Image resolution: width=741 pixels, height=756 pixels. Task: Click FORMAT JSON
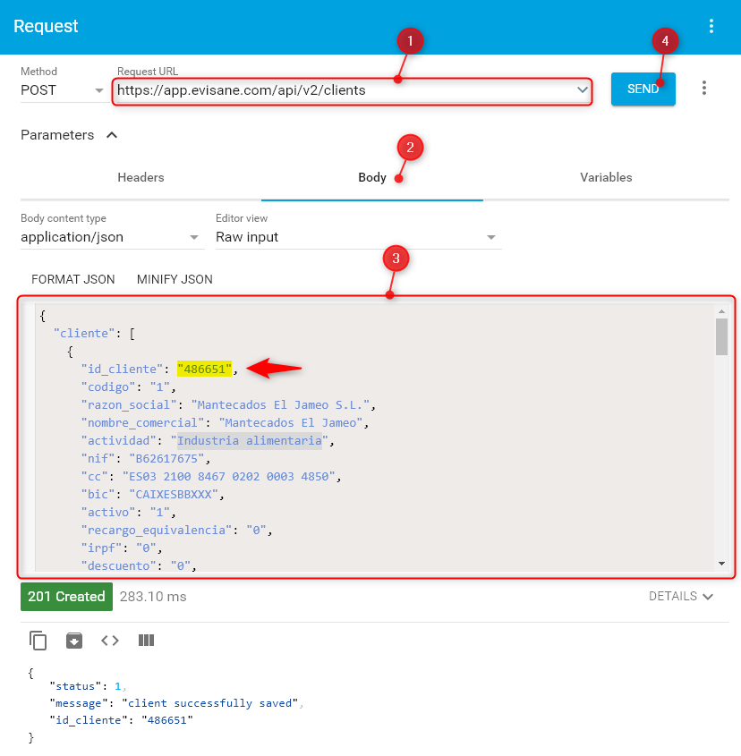[x=73, y=279]
